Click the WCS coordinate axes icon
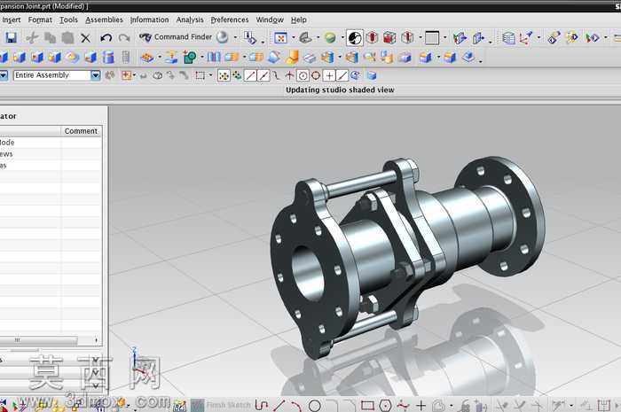This screenshot has height=412, width=621. (x=526, y=38)
